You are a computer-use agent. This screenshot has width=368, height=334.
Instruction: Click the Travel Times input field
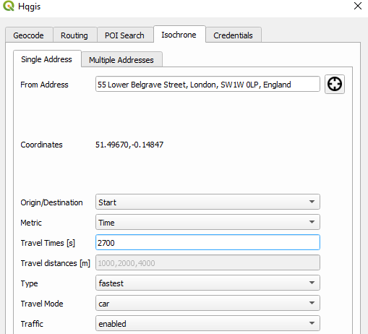207,242
